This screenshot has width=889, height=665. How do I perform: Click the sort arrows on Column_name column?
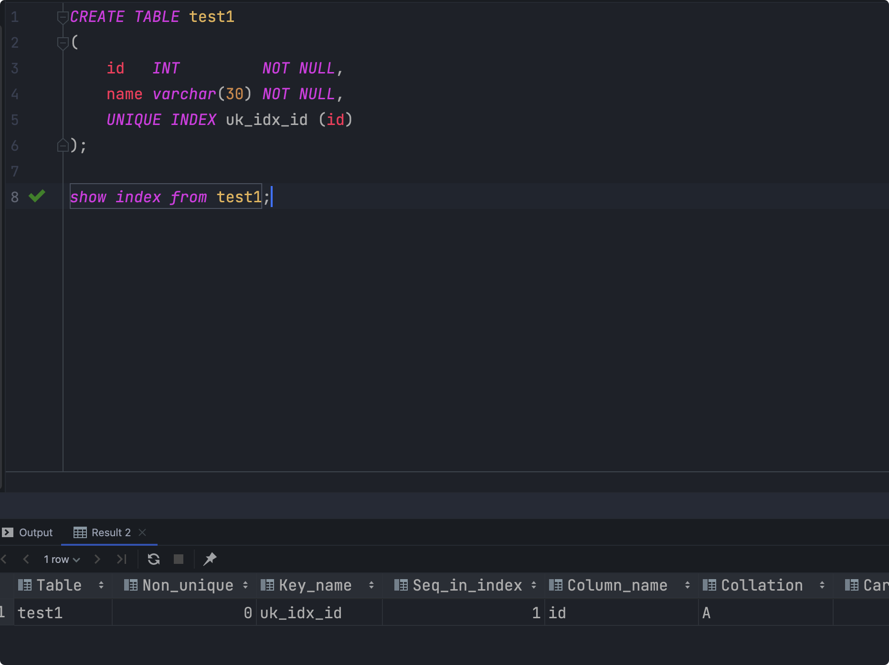pyautogui.click(x=688, y=585)
